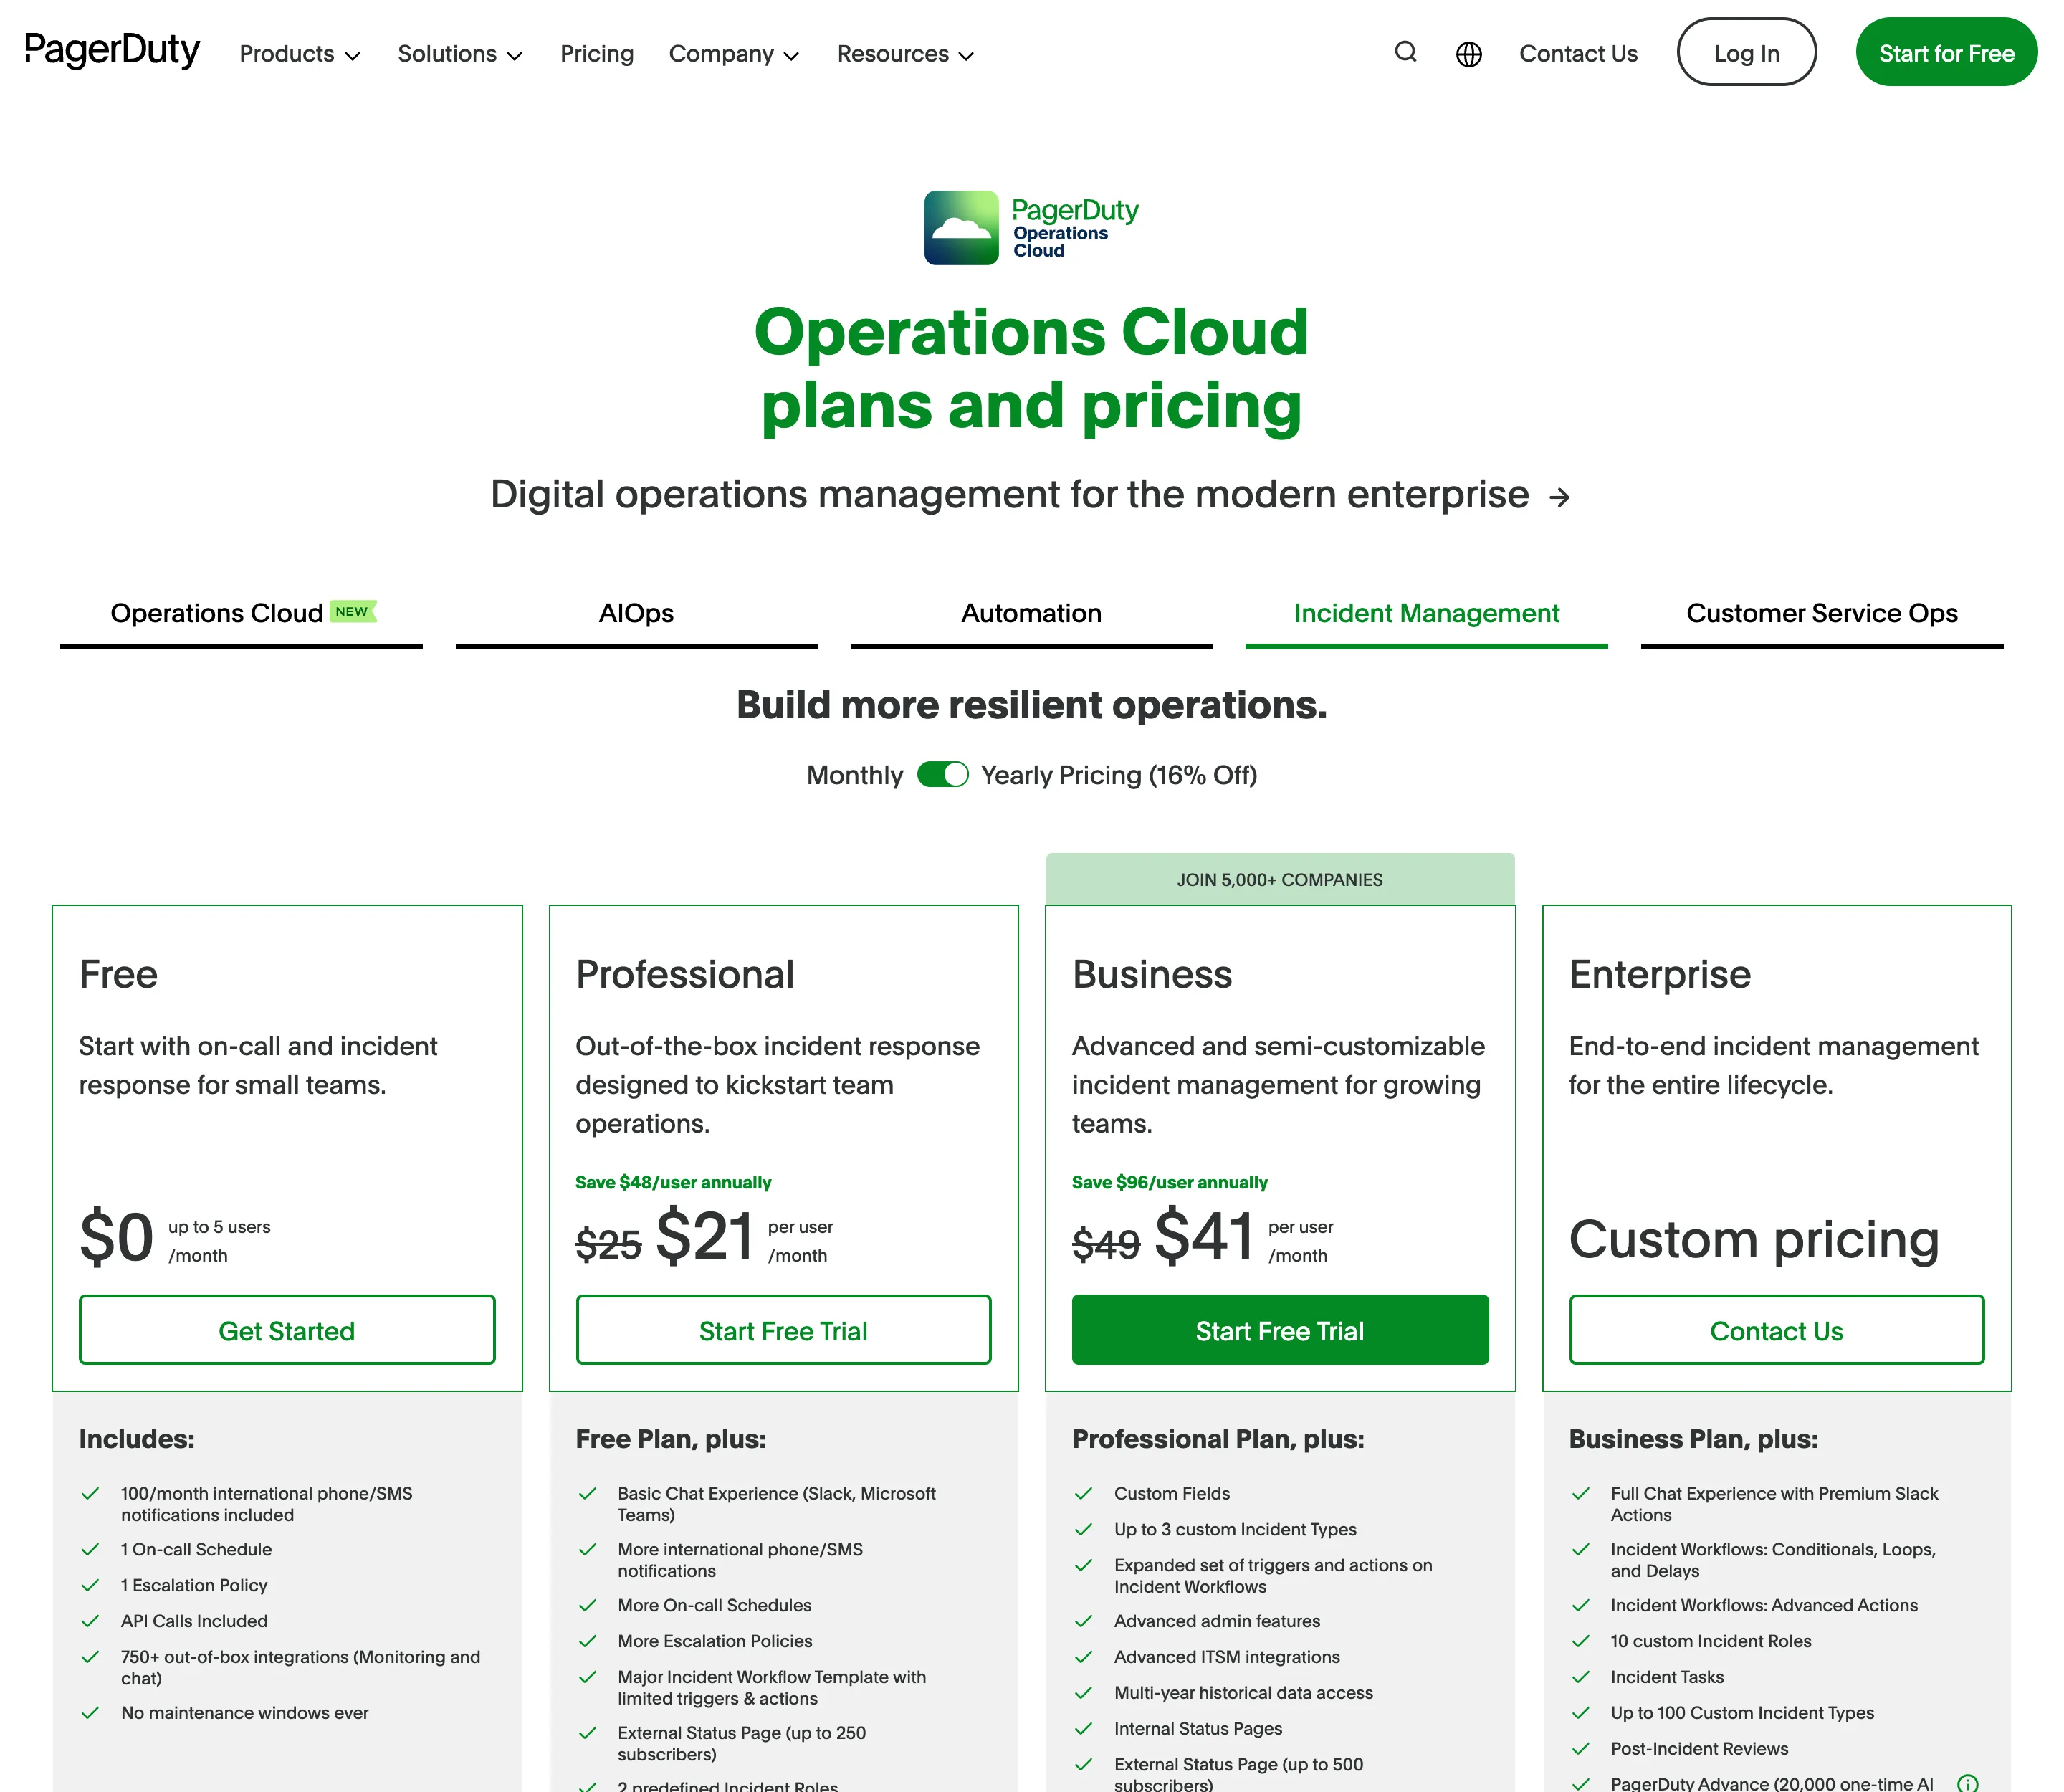Click the Business plan heading
The width and height of the screenshot is (2064, 1792).
tap(1152, 975)
